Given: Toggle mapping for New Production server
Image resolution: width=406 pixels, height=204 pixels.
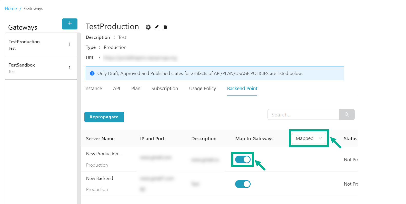Looking at the screenshot, I should 243,159.
